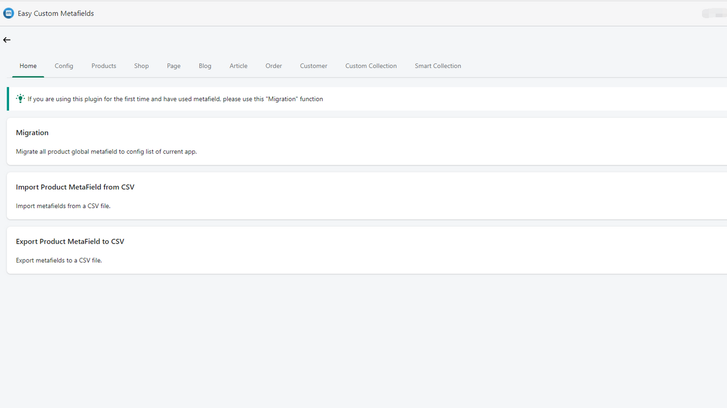Open the Blog tab
The image size is (727, 408).
click(x=205, y=66)
